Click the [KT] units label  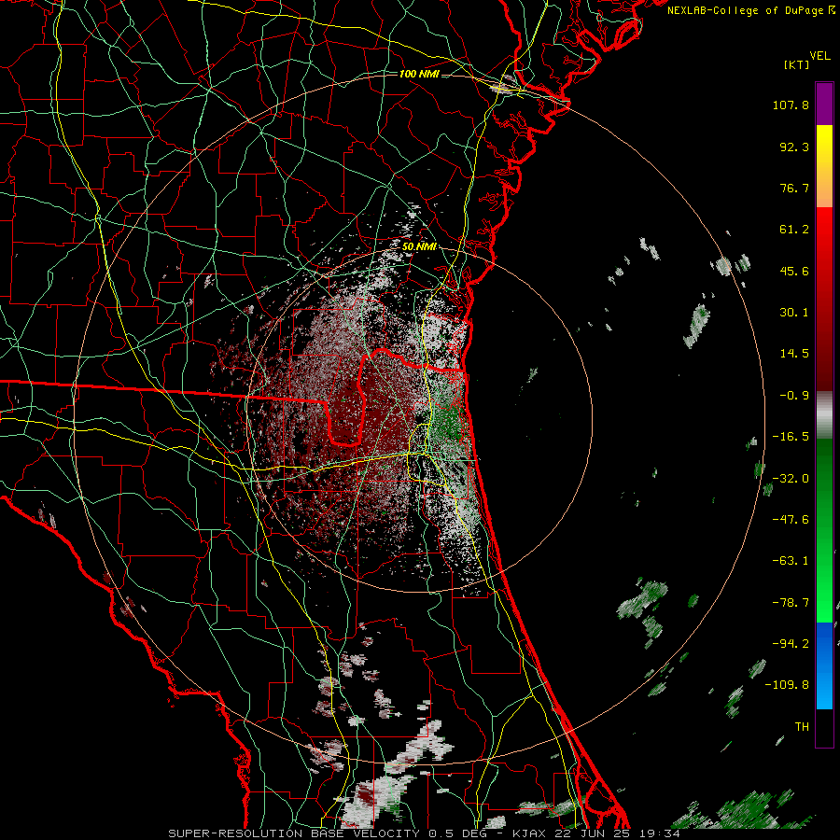796,64
